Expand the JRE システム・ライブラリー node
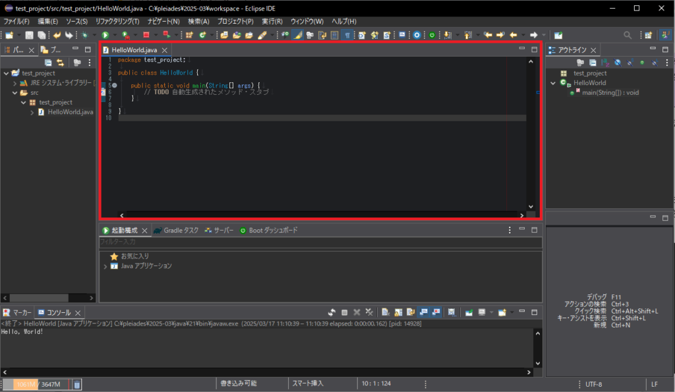This screenshot has height=392, width=675. pyautogui.click(x=15, y=83)
